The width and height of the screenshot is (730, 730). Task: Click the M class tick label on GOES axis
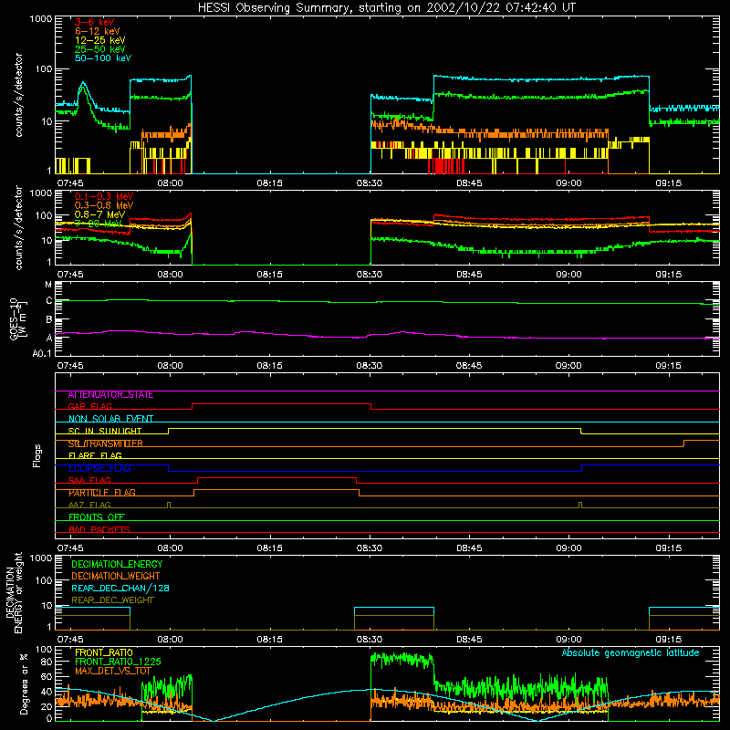point(48,285)
